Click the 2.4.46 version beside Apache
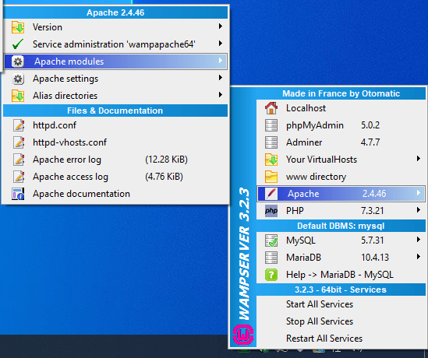Screen dimensions: 428x358 point(374,194)
